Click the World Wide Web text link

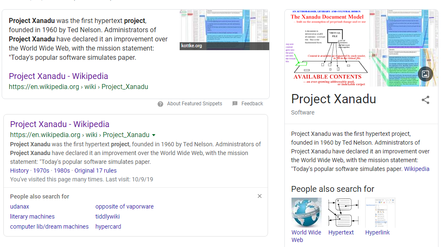306,236
